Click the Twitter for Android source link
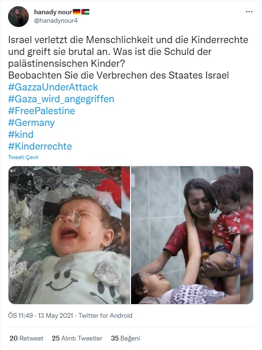Screen dimensions: 262x350 point(105,315)
